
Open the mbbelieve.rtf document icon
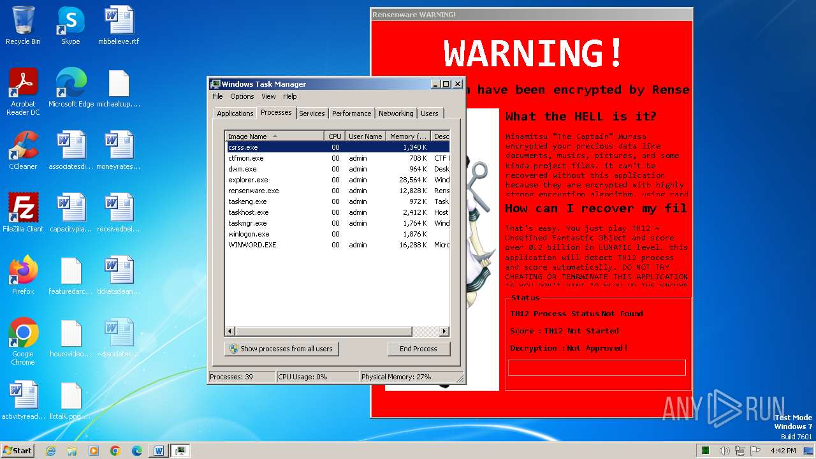119,25
